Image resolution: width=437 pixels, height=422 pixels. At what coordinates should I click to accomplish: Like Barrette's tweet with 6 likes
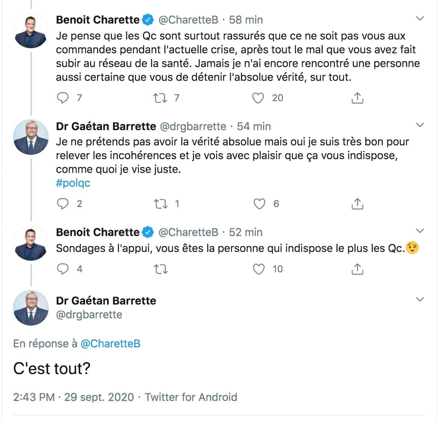[259, 204]
